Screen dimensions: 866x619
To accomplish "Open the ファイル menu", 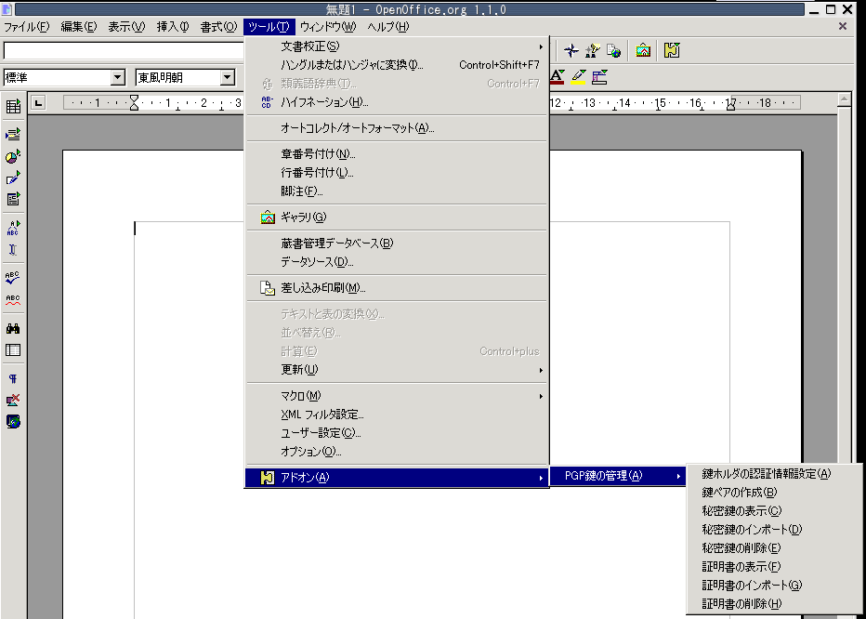I will pyautogui.click(x=27, y=27).
